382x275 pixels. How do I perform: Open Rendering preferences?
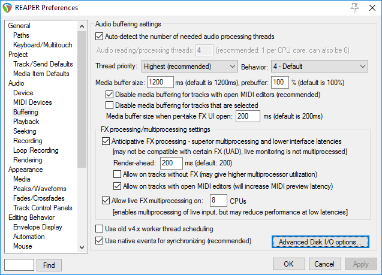pos(28,160)
